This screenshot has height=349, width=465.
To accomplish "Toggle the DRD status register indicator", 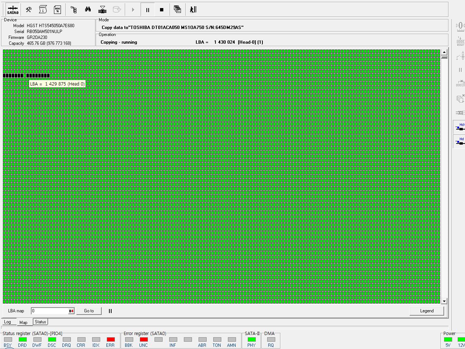I will [x=23, y=339].
